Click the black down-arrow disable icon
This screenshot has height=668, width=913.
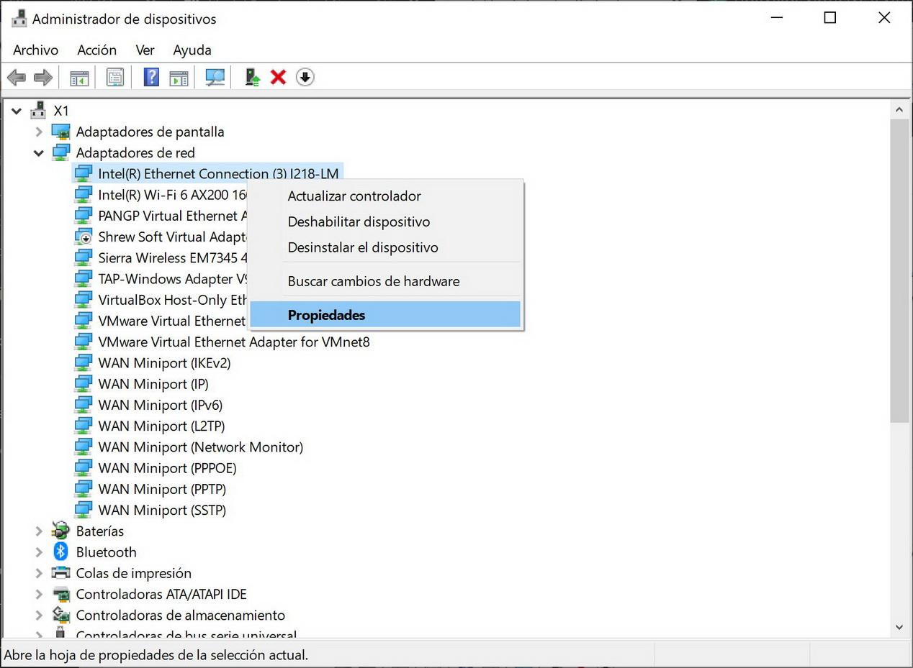[305, 77]
